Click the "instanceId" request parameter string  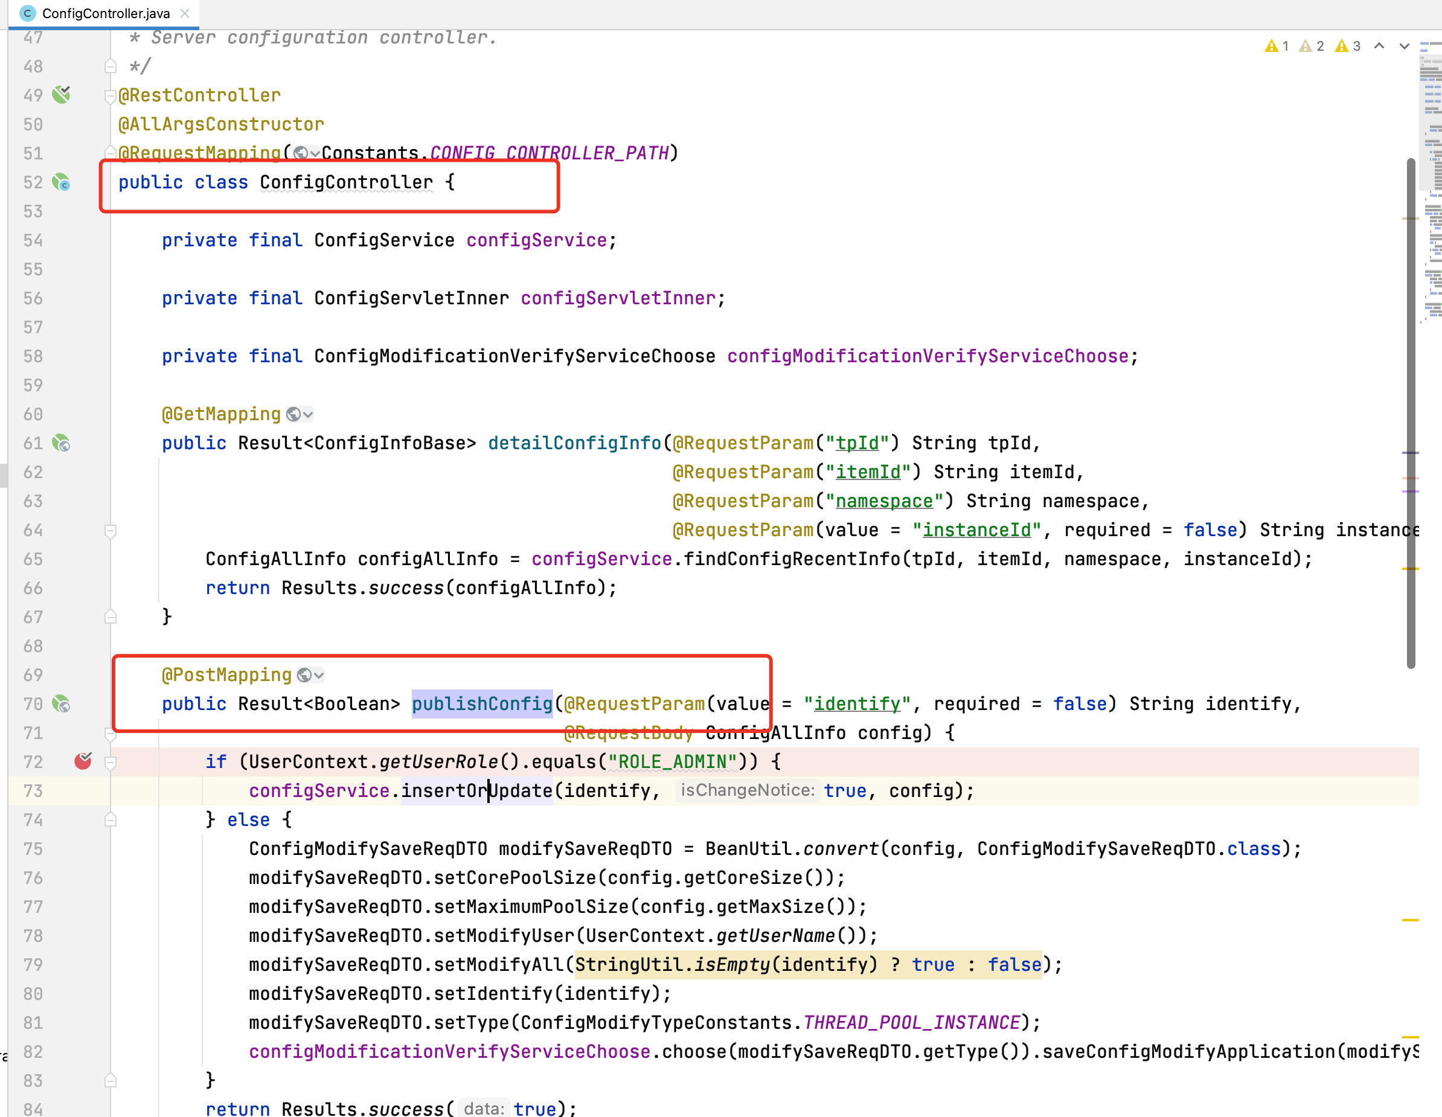tap(976, 530)
